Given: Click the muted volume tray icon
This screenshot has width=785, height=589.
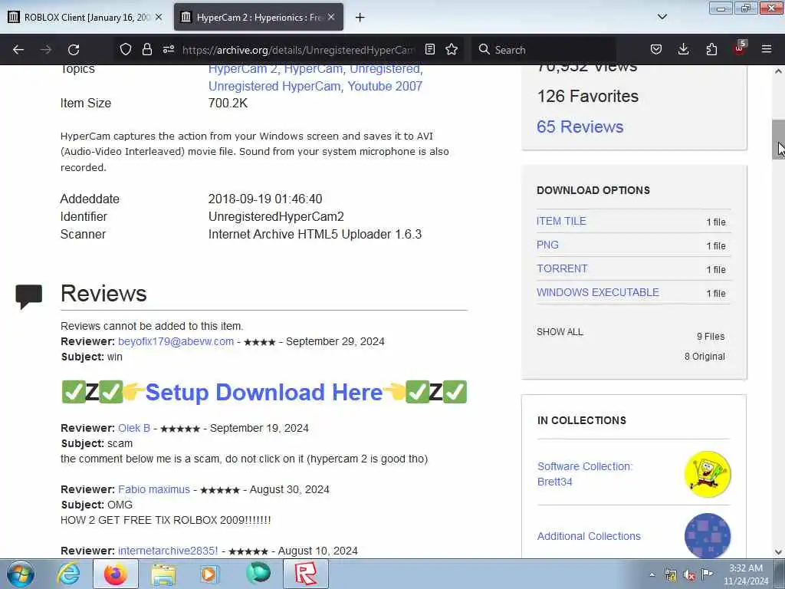Looking at the screenshot, I should [x=689, y=575].
